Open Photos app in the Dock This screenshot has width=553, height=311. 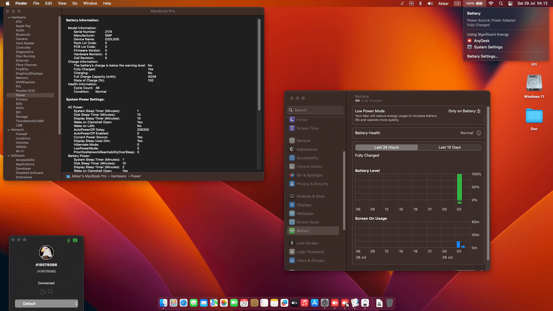pos(224,303)
